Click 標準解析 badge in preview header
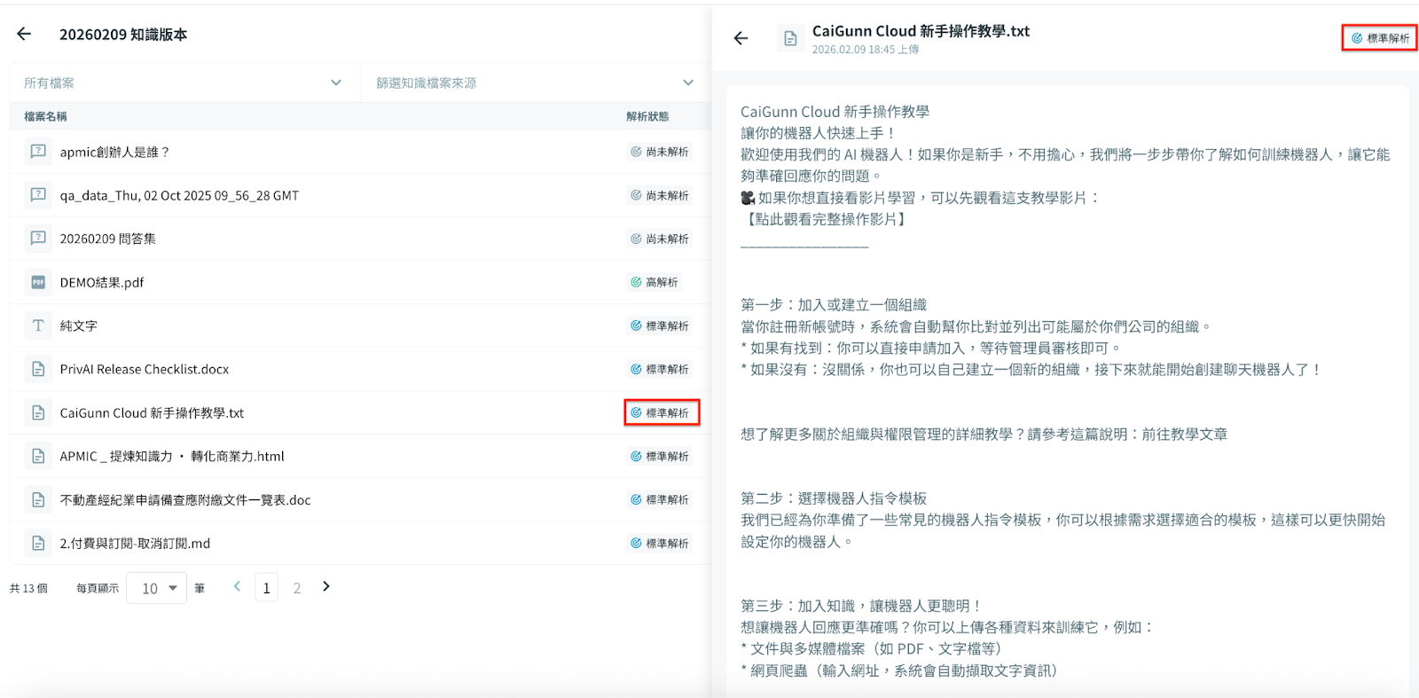 click(x=1380, y=38)
